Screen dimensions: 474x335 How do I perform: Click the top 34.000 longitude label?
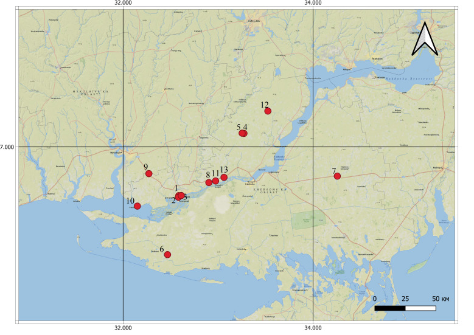pos(313,4)
